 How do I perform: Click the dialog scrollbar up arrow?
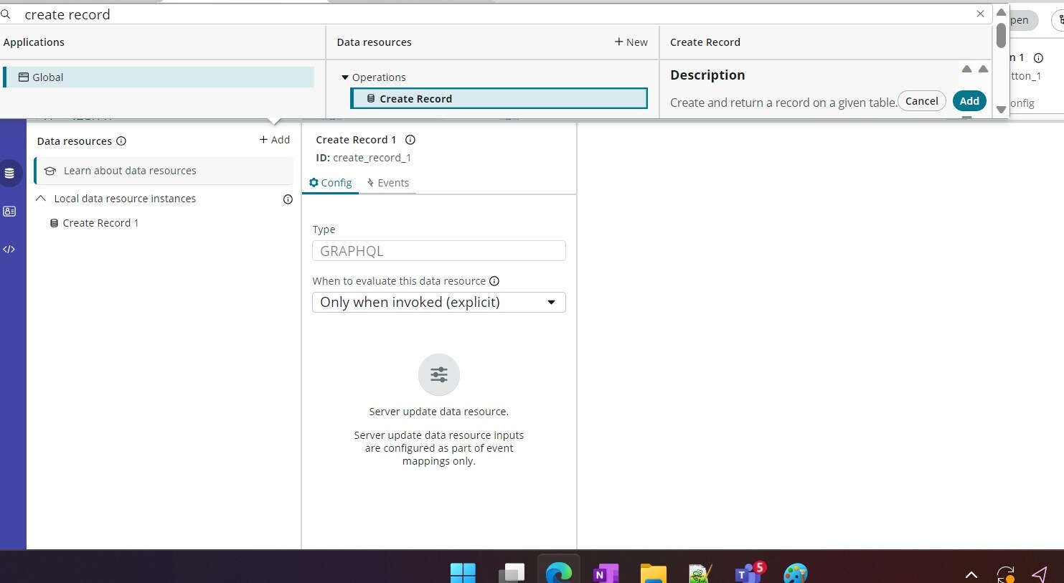tap(1001, 12)
